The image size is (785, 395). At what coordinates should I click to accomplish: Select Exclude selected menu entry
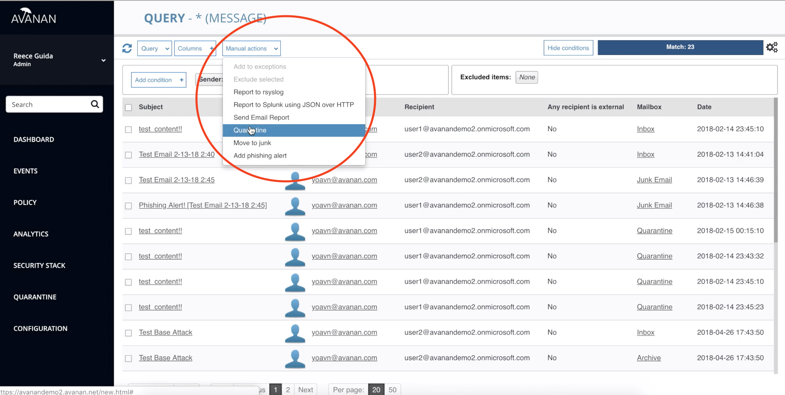coord(294,79)
